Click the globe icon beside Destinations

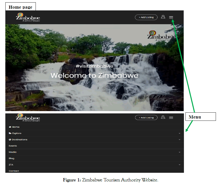tap(10, 140)
